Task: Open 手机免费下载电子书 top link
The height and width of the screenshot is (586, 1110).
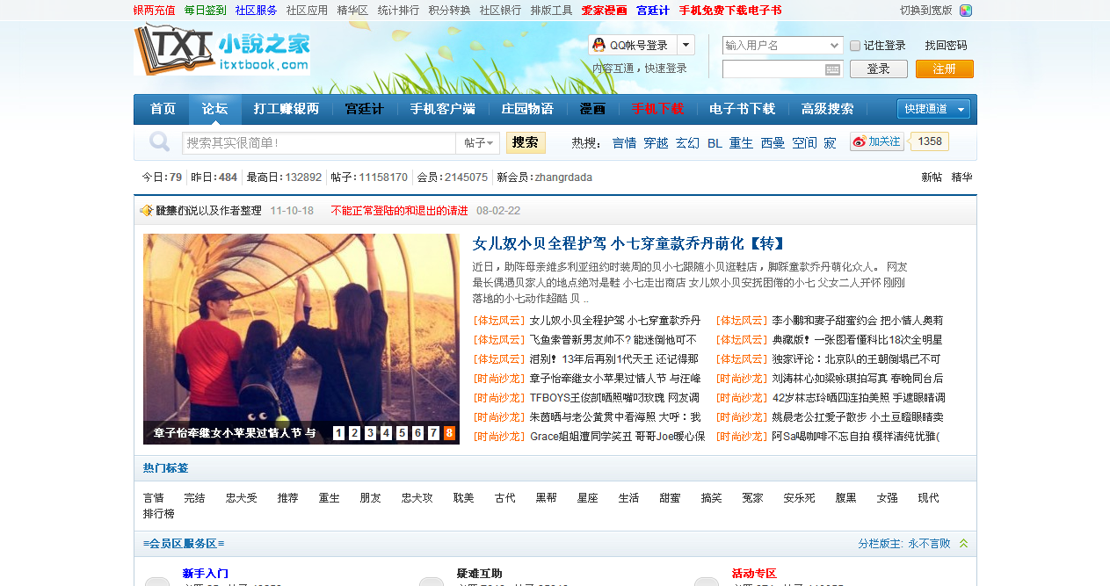Action: 730,11
